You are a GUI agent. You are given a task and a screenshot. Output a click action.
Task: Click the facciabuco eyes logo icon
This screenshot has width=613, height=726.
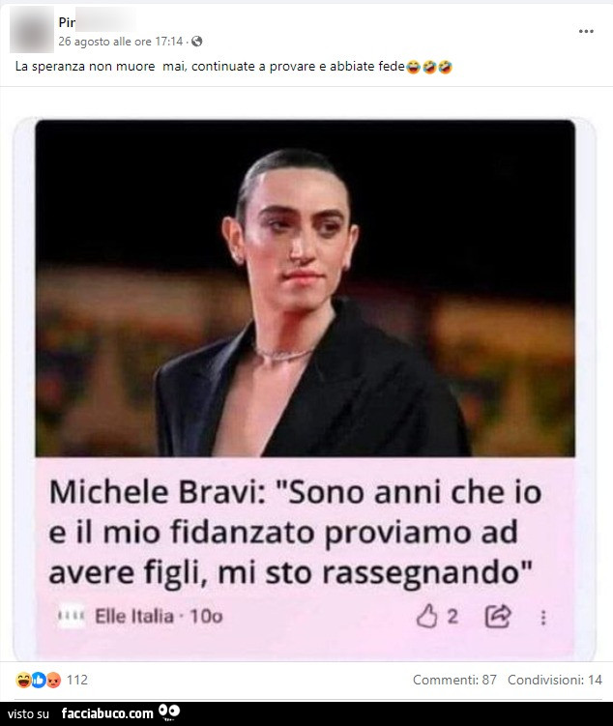tap(169, 712)
